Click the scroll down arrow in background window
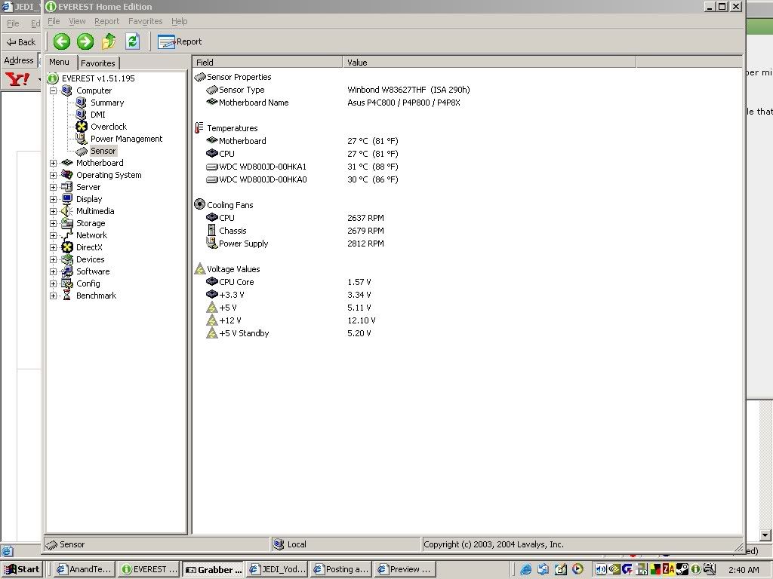Viewport: 773px width, 579px height. coord(765,535)
